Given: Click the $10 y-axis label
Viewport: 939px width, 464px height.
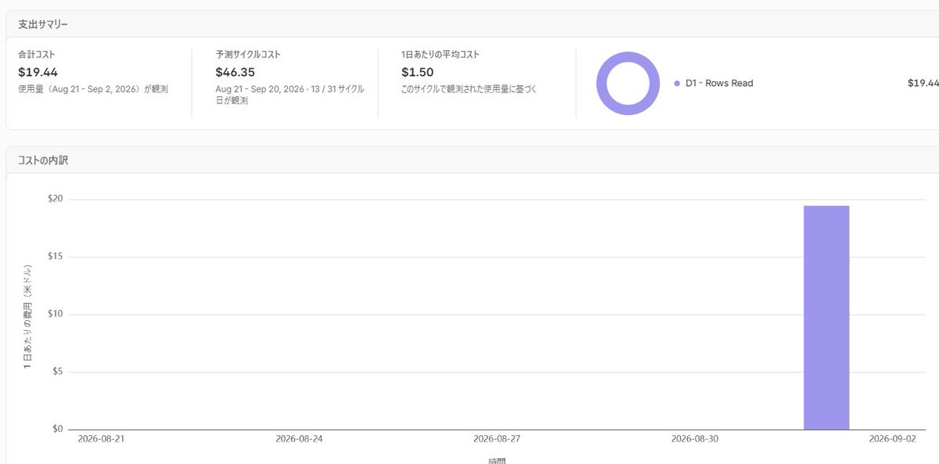Looking at the screenshot, I should [55, 314].
